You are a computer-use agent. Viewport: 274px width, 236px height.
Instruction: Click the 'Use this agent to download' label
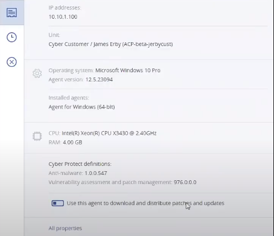(146, 203)
